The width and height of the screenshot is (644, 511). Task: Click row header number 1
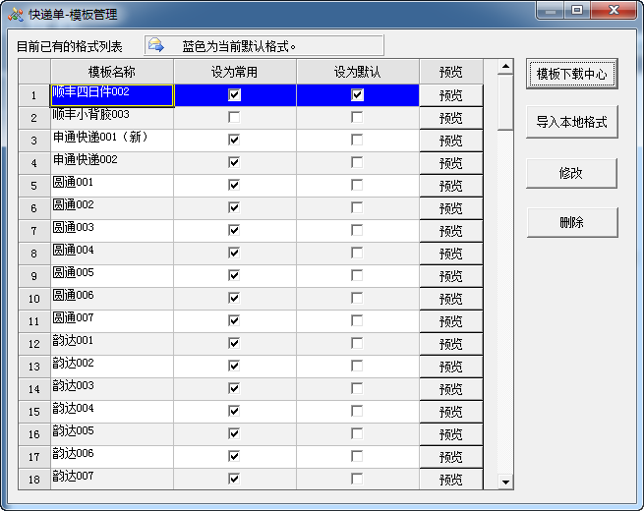(34, 95)
